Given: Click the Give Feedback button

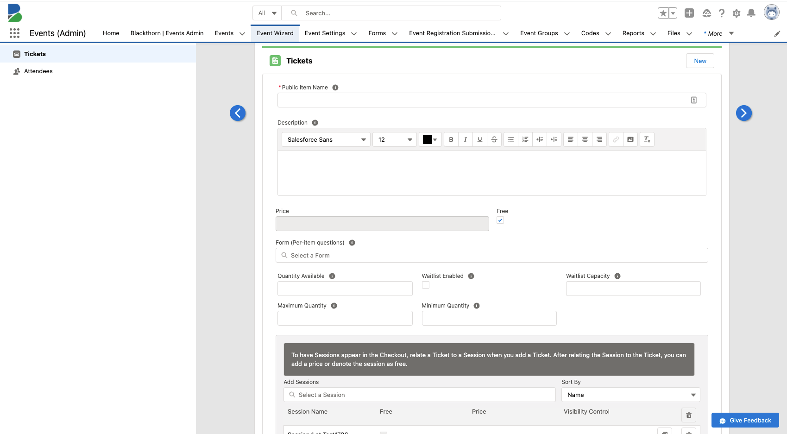Looking at the screenshot, I should [x=745, y=420].
